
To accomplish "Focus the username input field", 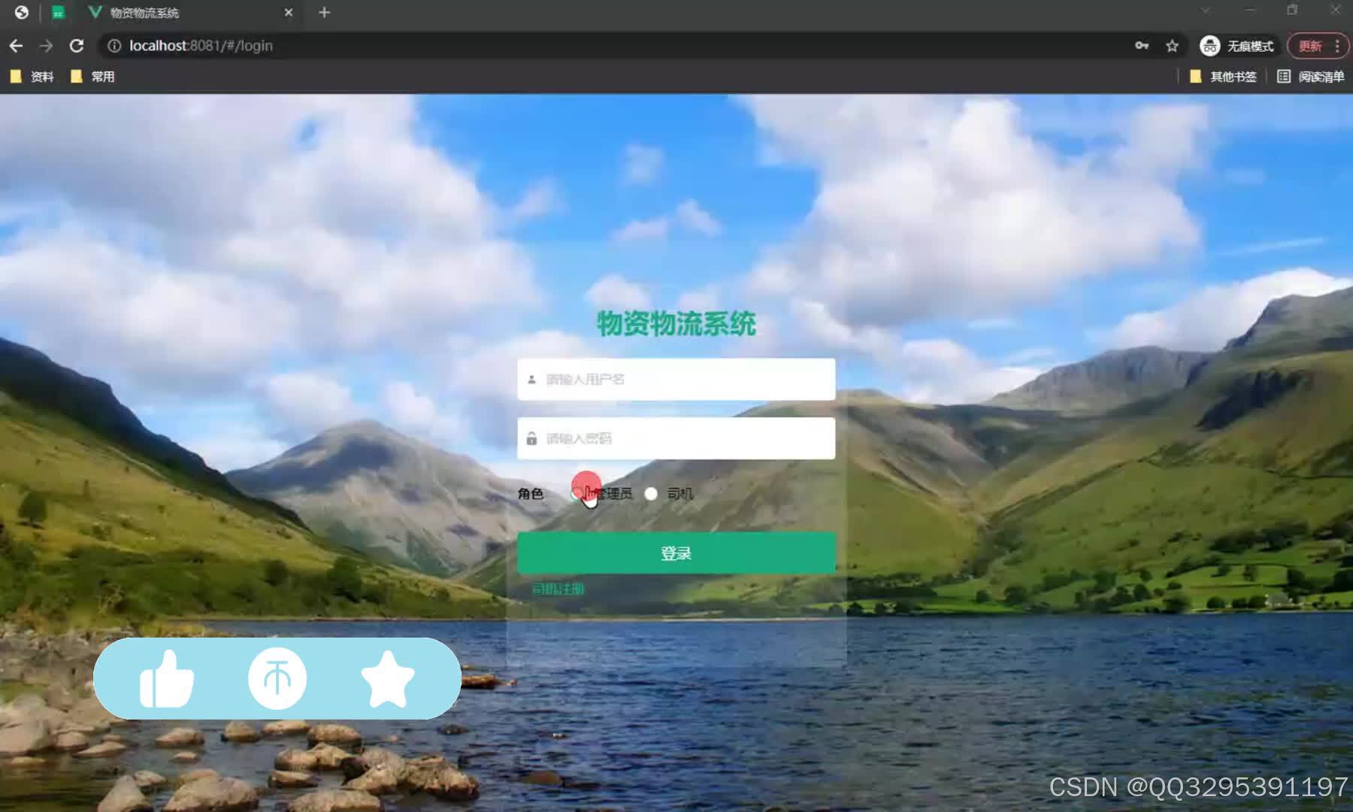I will [x=676, y=379].
